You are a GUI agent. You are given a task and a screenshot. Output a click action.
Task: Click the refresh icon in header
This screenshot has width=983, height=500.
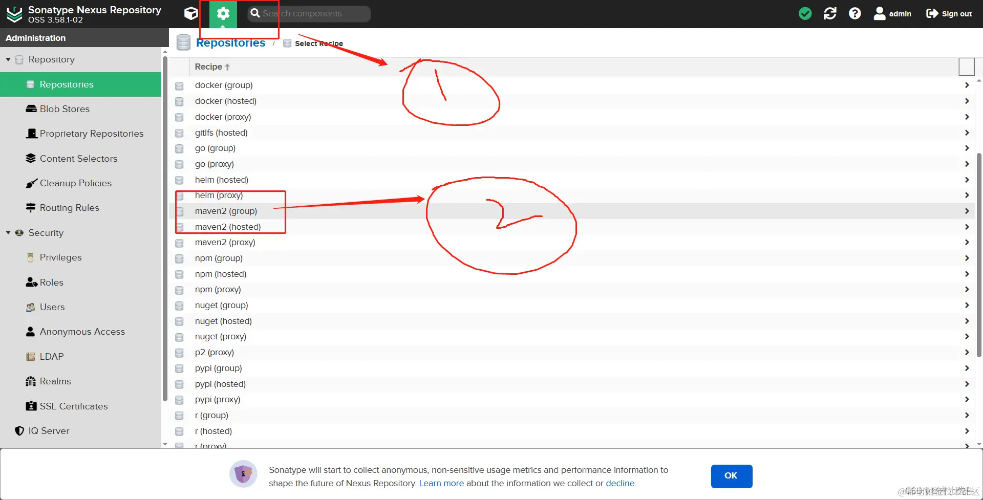[830, 13]
